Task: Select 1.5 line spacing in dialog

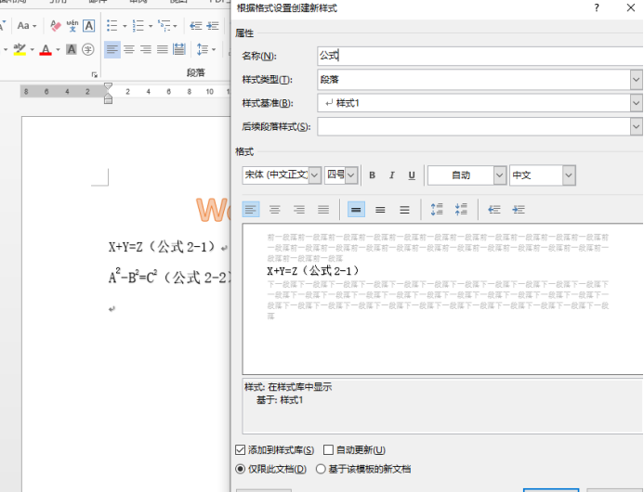Action: tap(380, 210)
